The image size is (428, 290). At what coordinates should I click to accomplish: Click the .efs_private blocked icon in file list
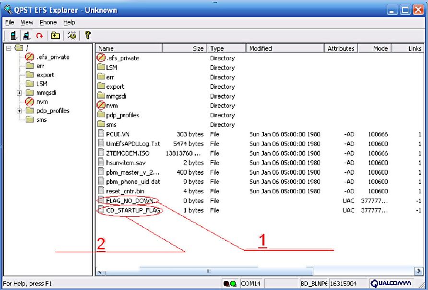coord(101,57)
